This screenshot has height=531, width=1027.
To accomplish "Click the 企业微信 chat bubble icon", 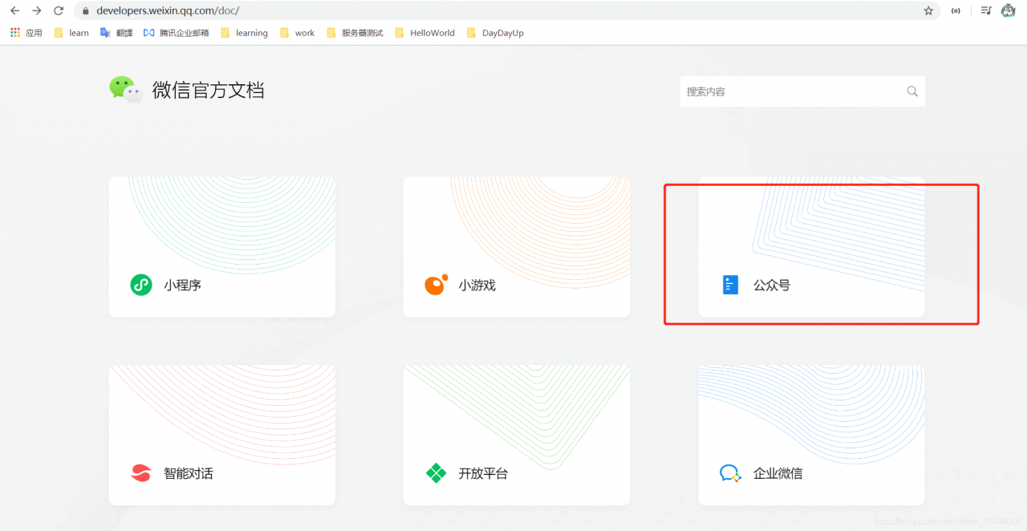I will (x=729, y=472).
